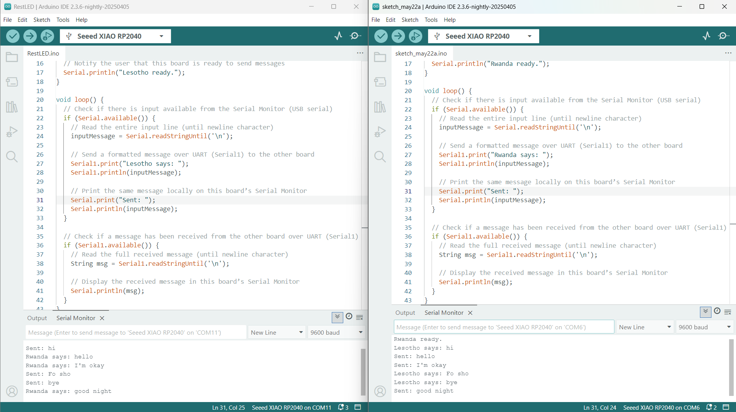Toggle timestamp in sketch_may22a serial monitor

pyautogui.click(x=717, y=311)
